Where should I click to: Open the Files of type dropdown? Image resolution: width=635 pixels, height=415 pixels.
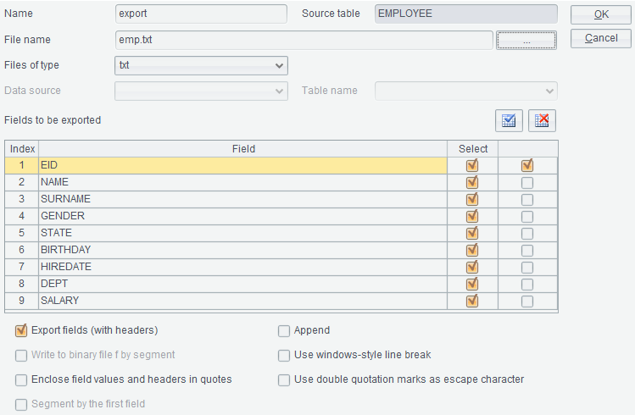(x=201, y=65)
